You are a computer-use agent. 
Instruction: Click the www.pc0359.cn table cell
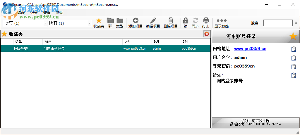pyautogui.click(x=135, y=49)
